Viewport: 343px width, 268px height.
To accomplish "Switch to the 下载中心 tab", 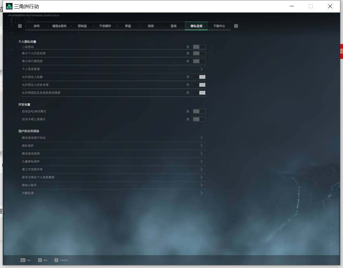I will coord(219,26).
